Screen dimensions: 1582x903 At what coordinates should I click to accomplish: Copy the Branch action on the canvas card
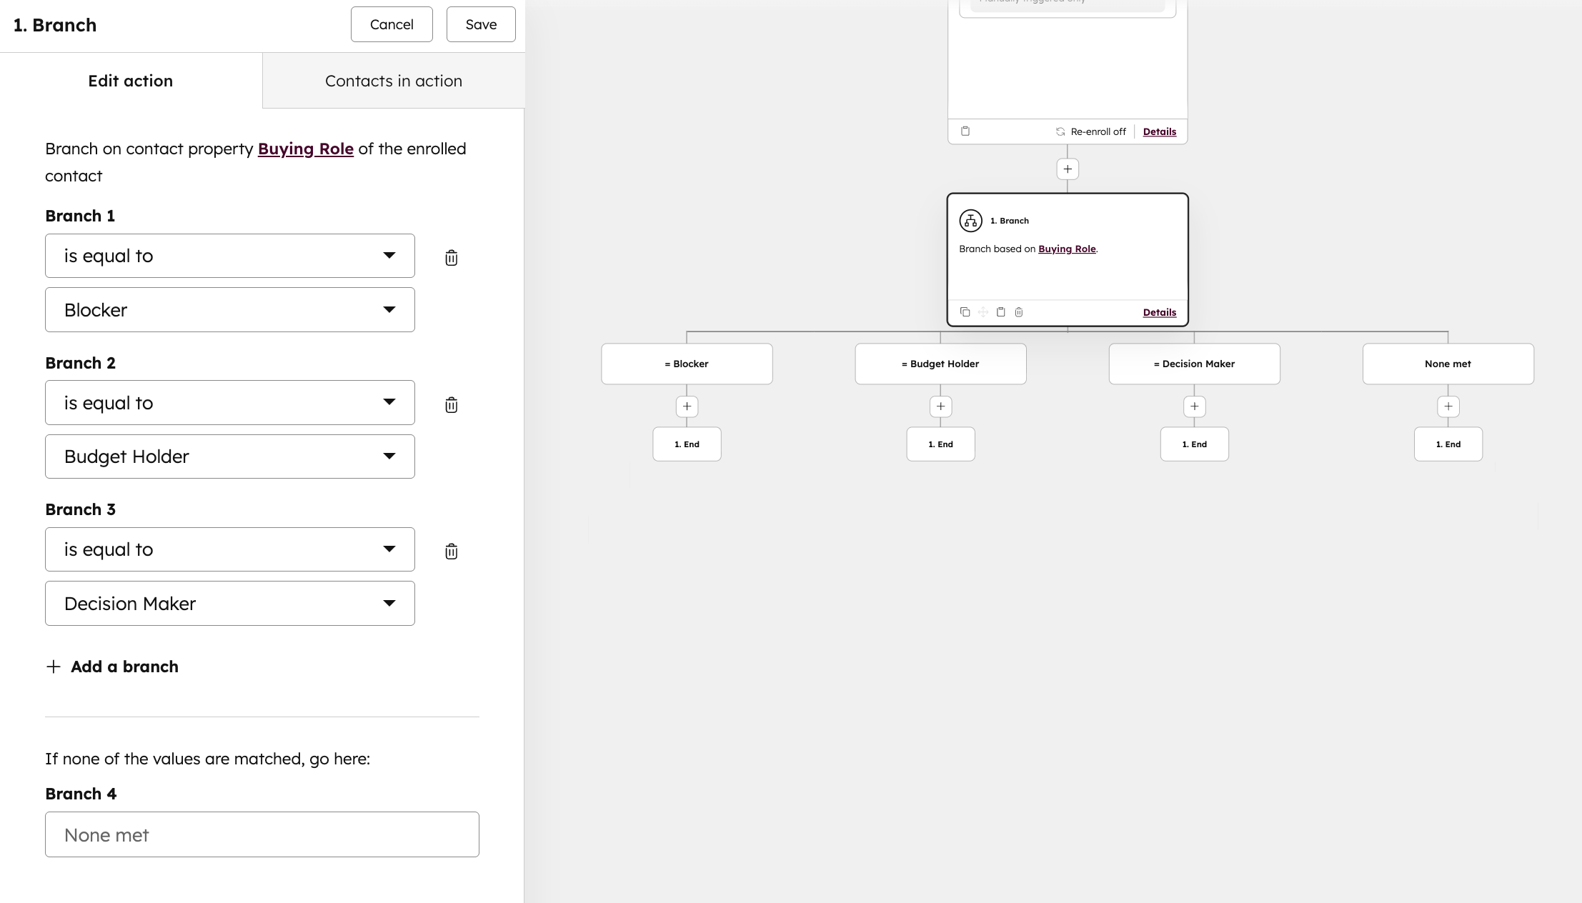[x=965, y=312]
